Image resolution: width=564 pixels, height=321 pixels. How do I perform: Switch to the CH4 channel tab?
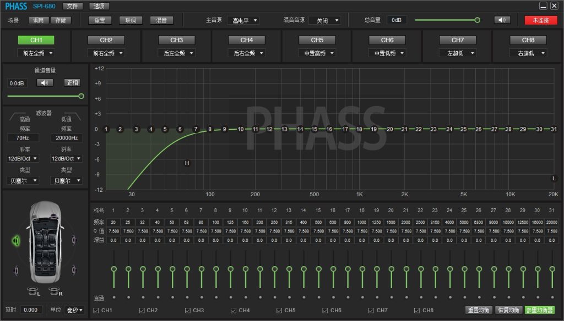247,40
